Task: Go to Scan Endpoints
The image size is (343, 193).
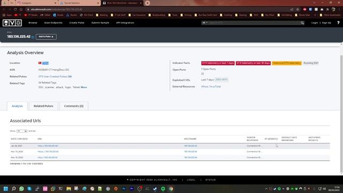Action: pos(54,23)
